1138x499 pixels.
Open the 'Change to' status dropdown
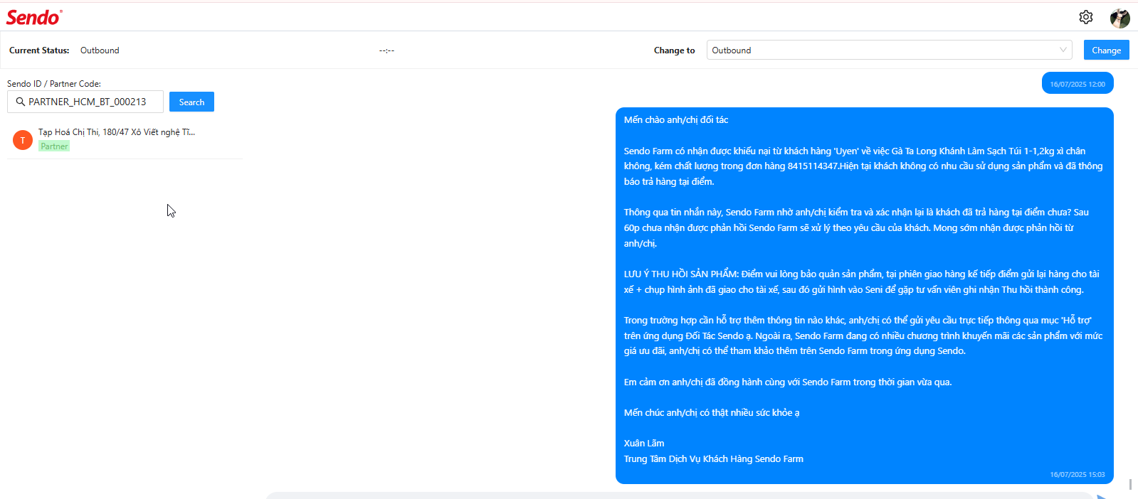click(x=889, y=50)
